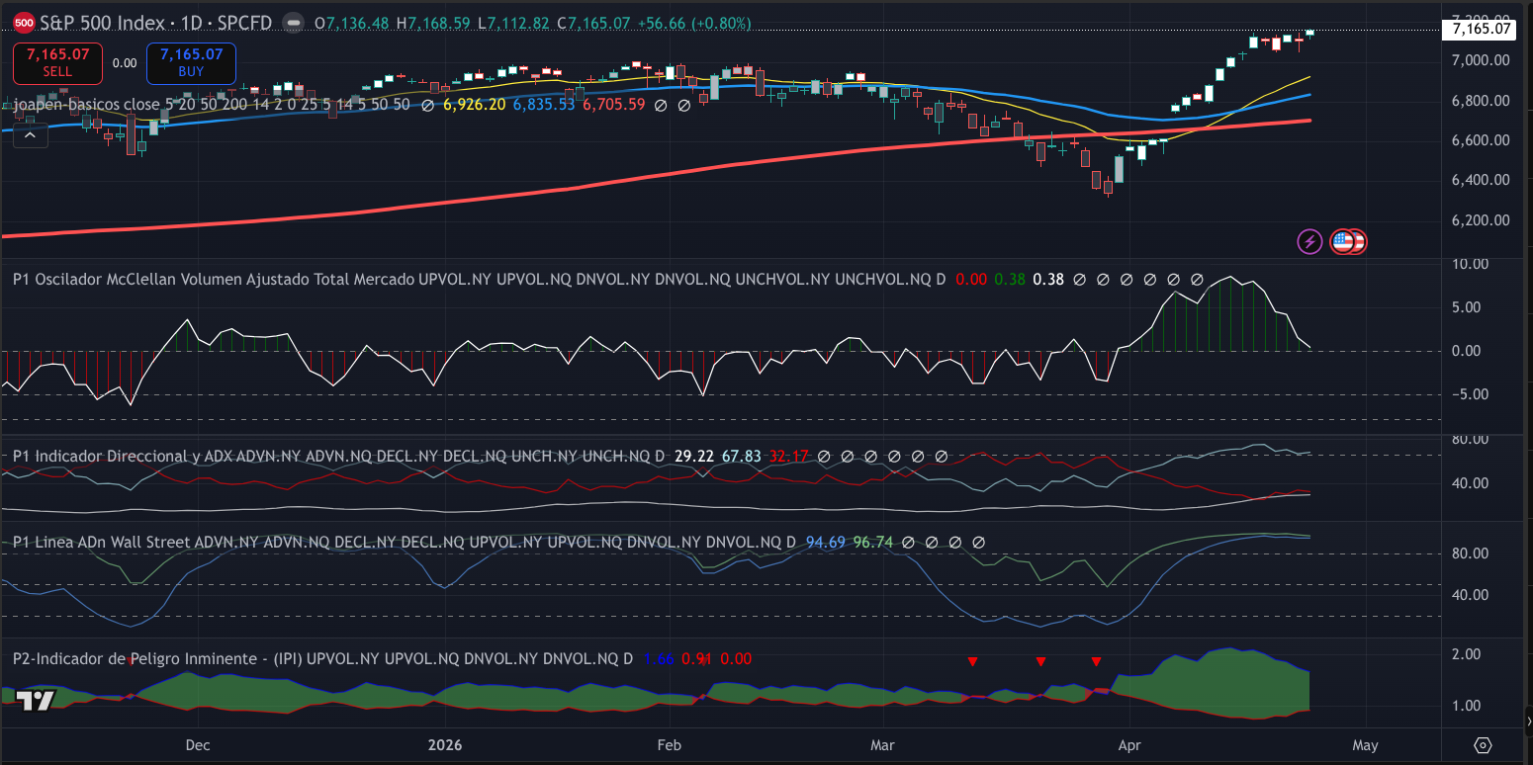
Task: Select the Indicador de Peligro Inminente legend
Action: (323, 658)
